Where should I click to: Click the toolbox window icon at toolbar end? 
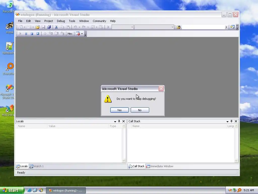tap(232, 27)
